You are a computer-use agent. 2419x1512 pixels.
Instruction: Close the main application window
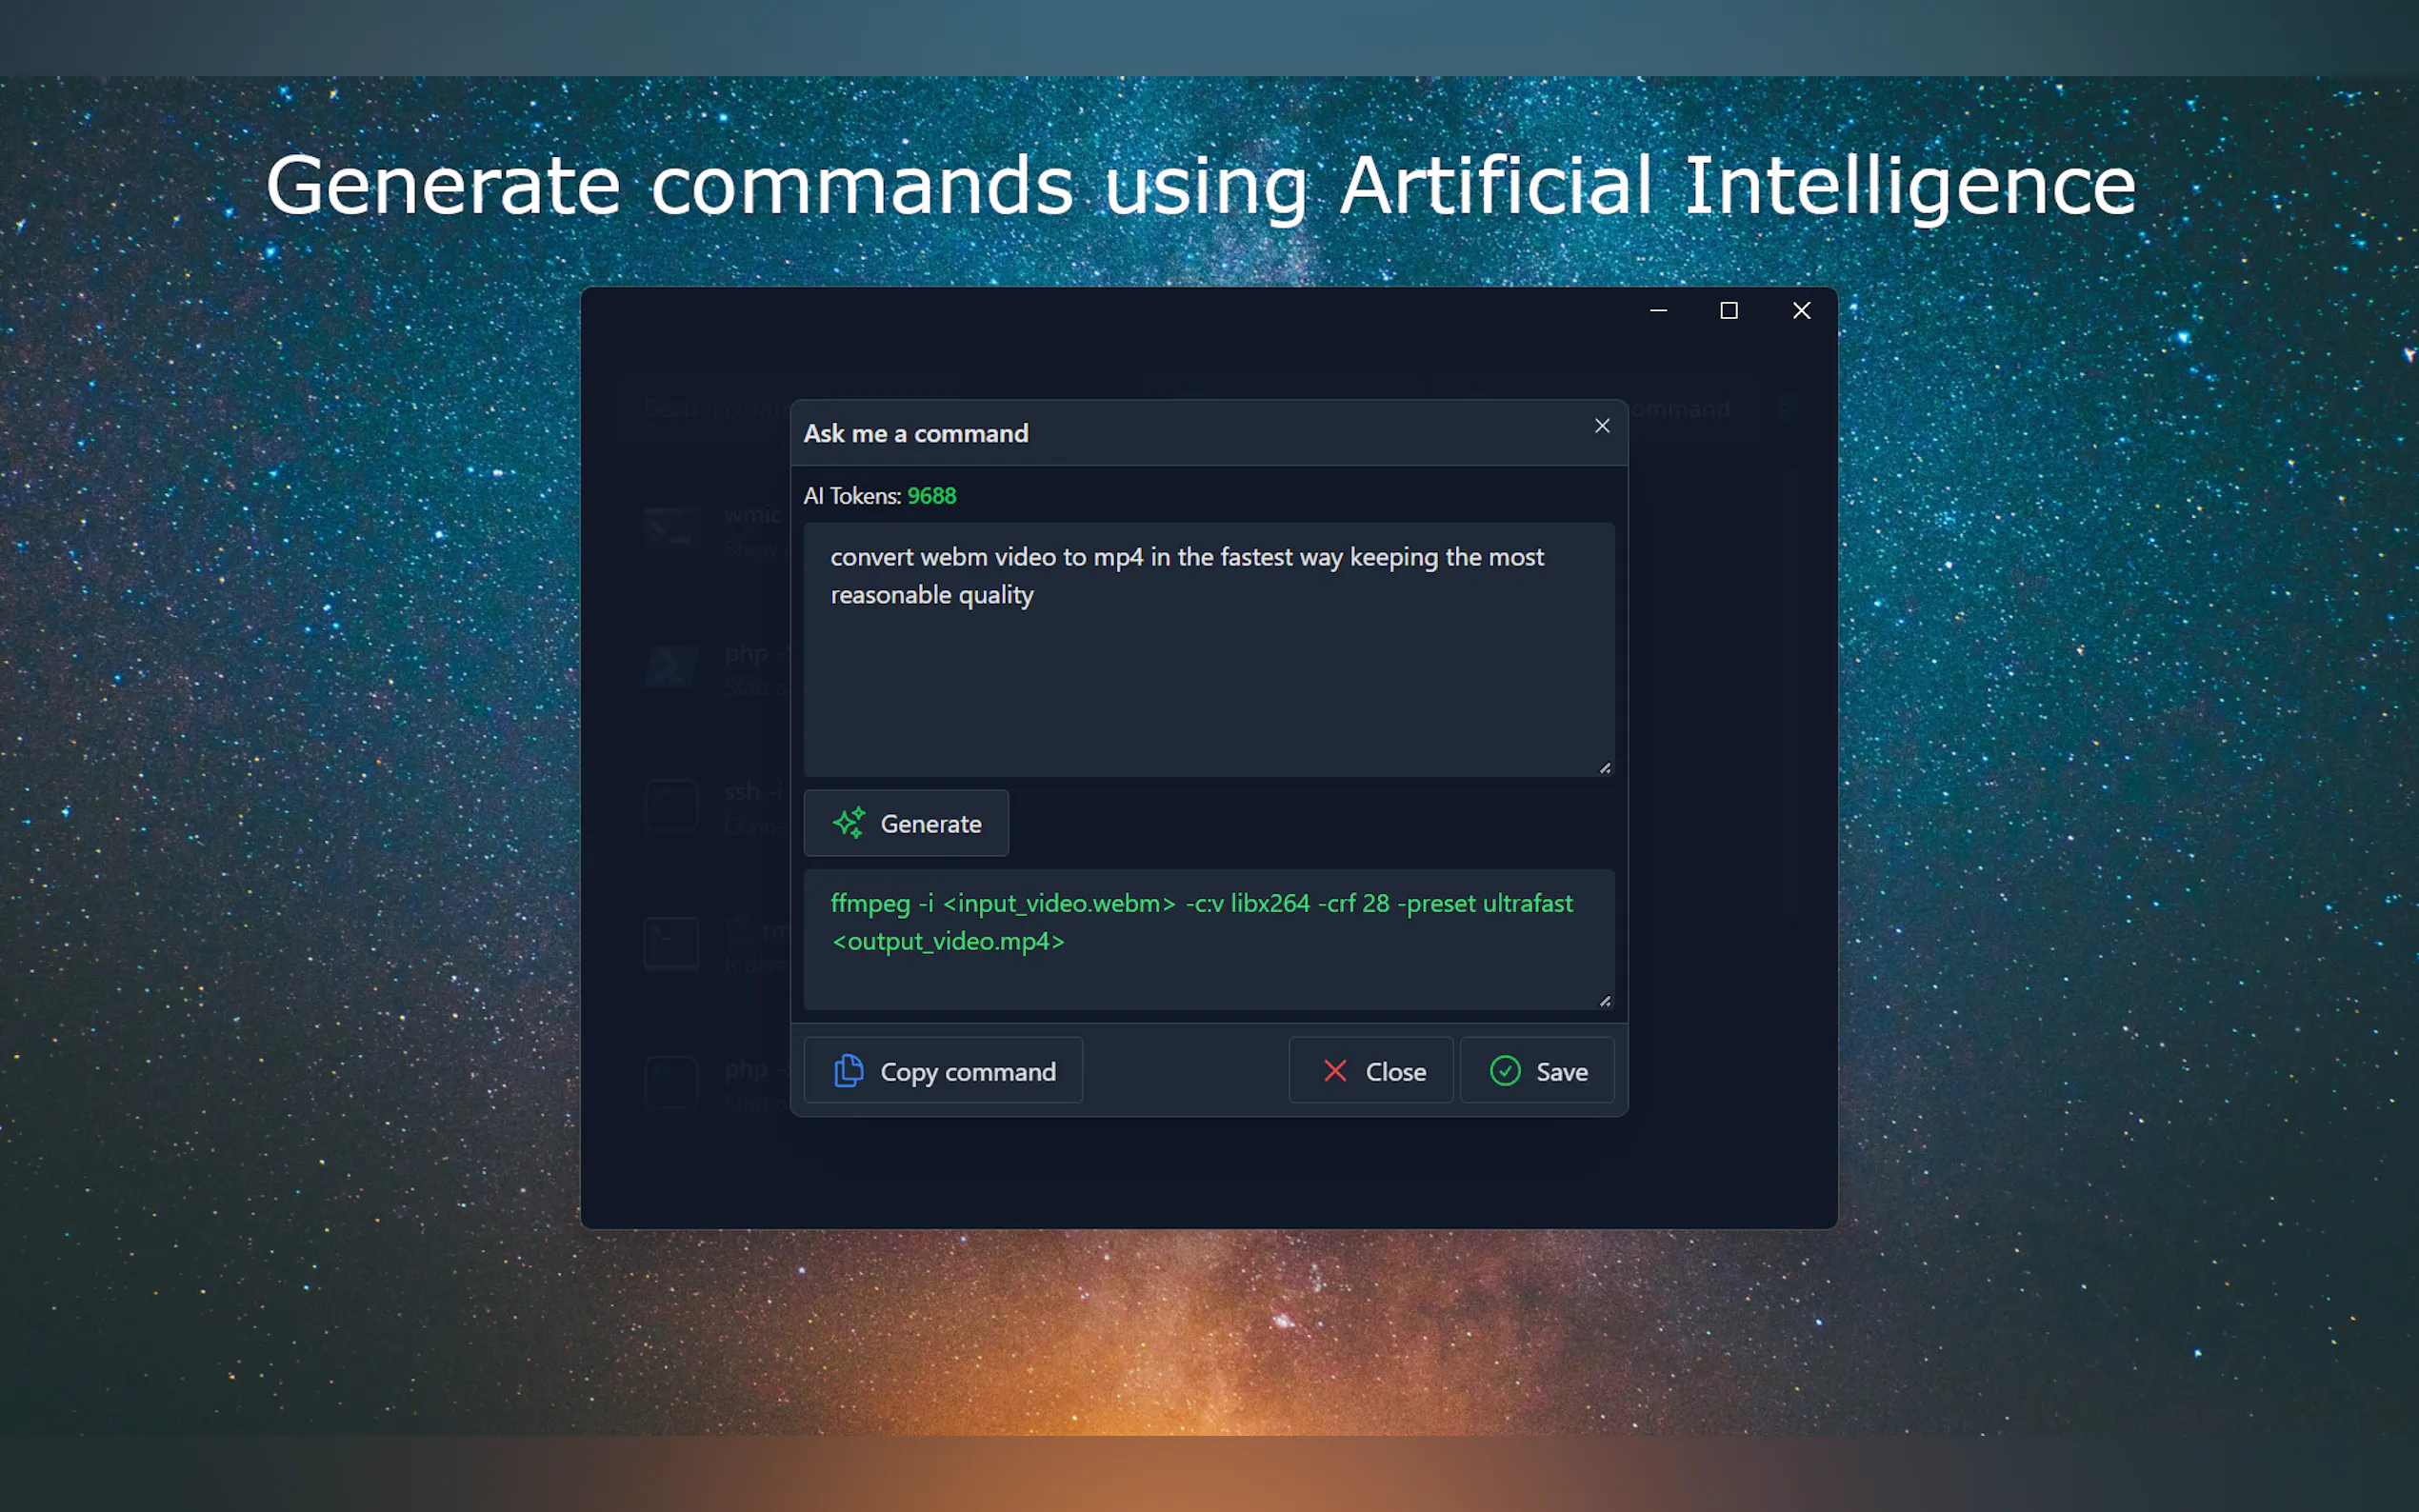(1801, 311)
